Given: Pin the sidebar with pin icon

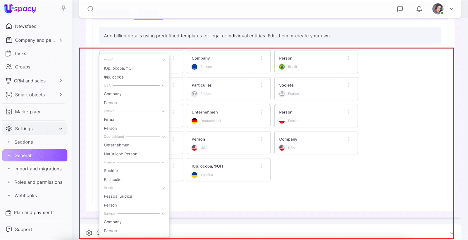Looking at the screenshot, I should 63,8.
